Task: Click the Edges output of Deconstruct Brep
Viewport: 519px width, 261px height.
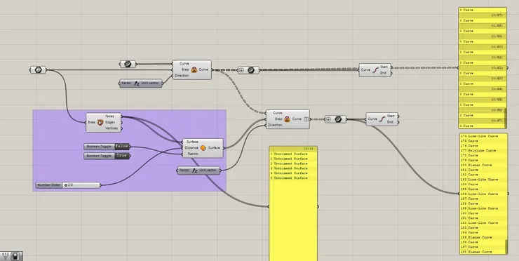Action: click(110, 122)
